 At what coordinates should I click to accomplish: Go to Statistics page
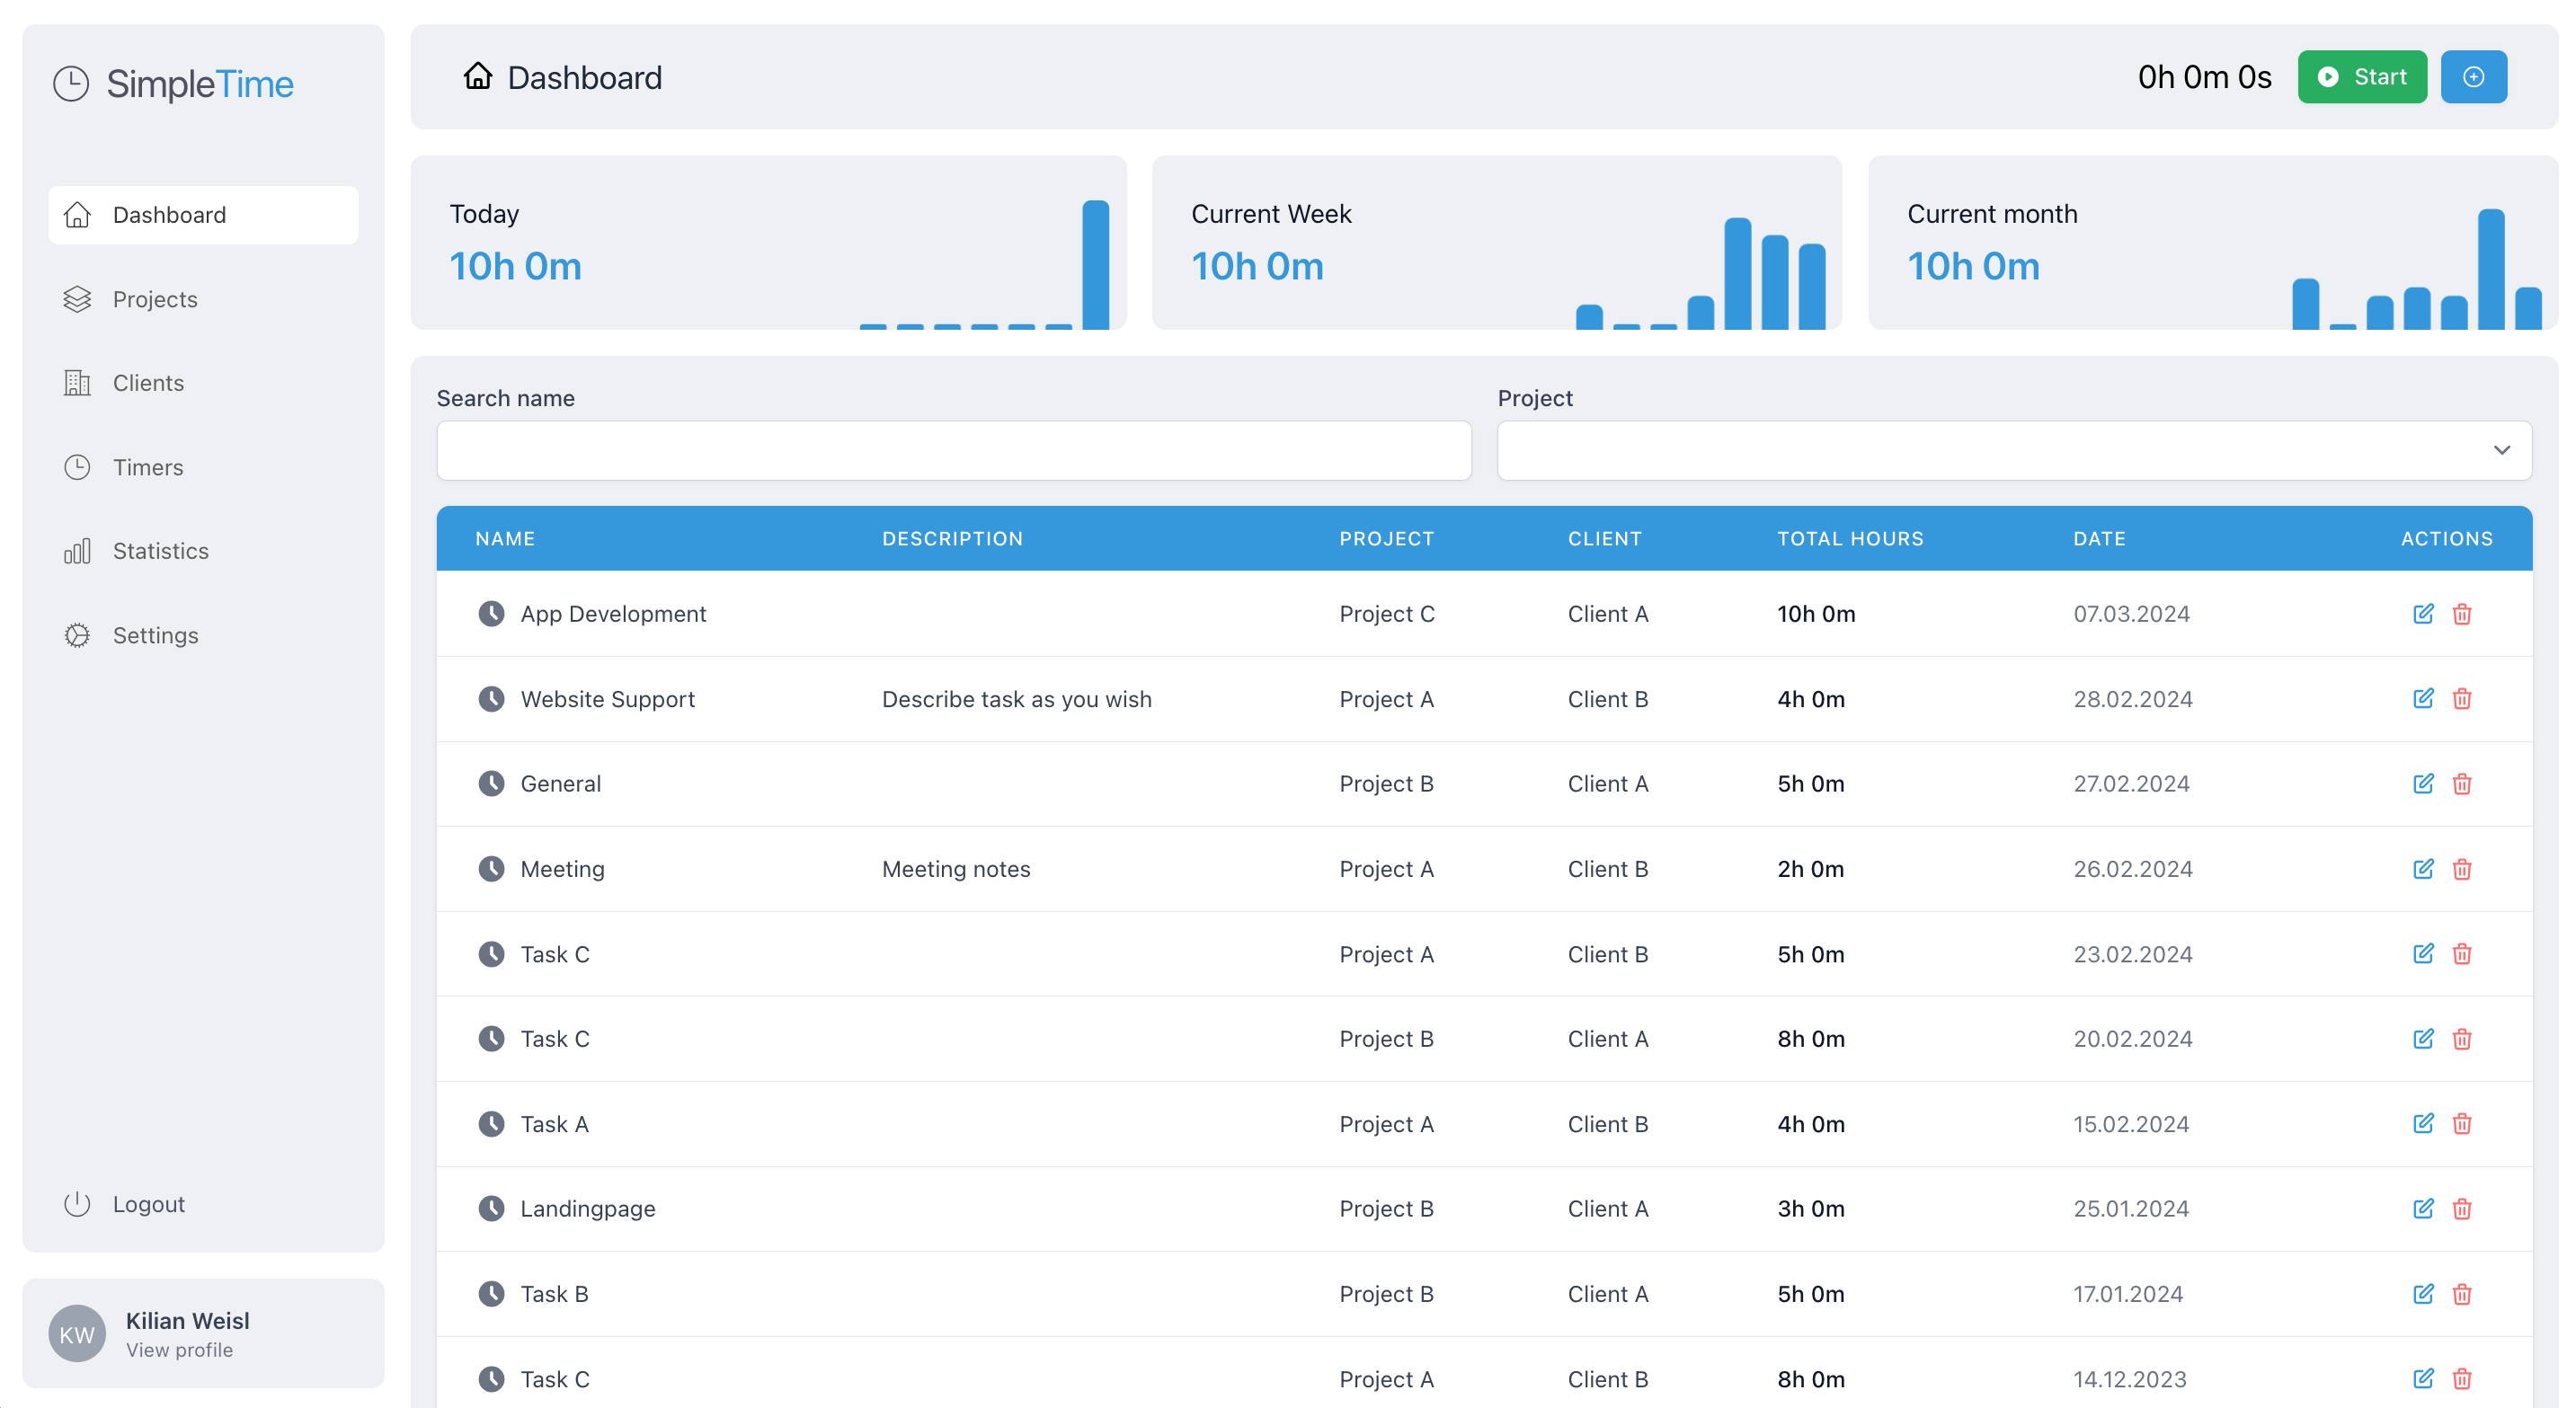pos(160,551)
